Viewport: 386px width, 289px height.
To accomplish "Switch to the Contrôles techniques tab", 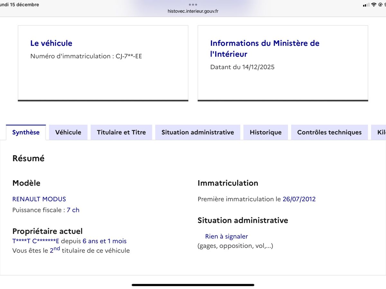I will click(x=329, y=132).
